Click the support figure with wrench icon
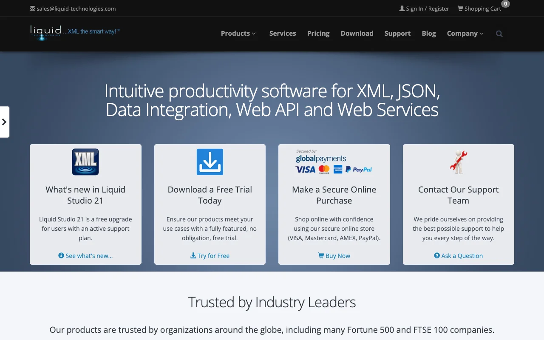The image size is (544, 340). coord(459,162)
